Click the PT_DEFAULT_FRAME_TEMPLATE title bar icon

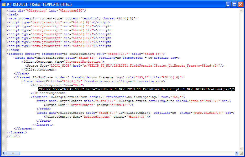4,4
